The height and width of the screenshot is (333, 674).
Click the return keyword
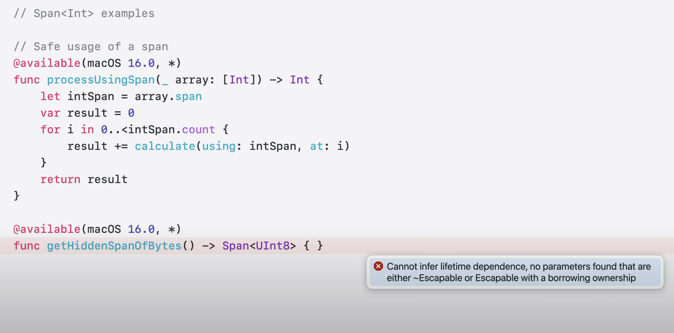(x=60, y=179)
